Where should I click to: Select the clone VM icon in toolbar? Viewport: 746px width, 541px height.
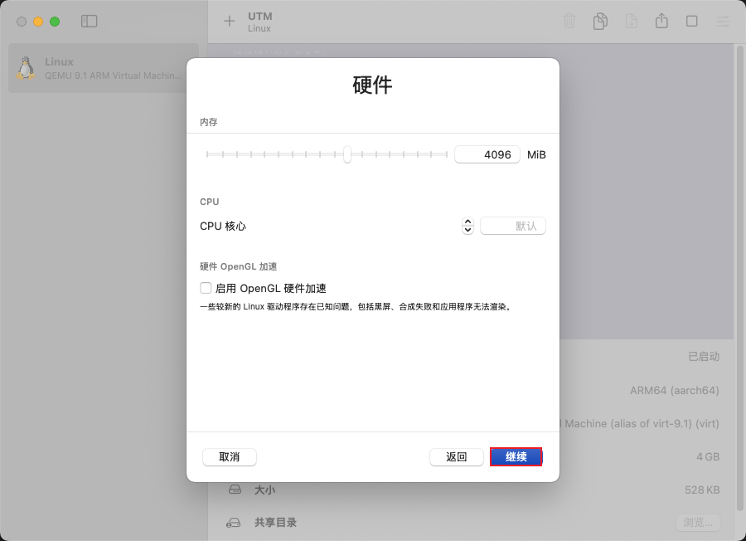(x=600, y=21)
